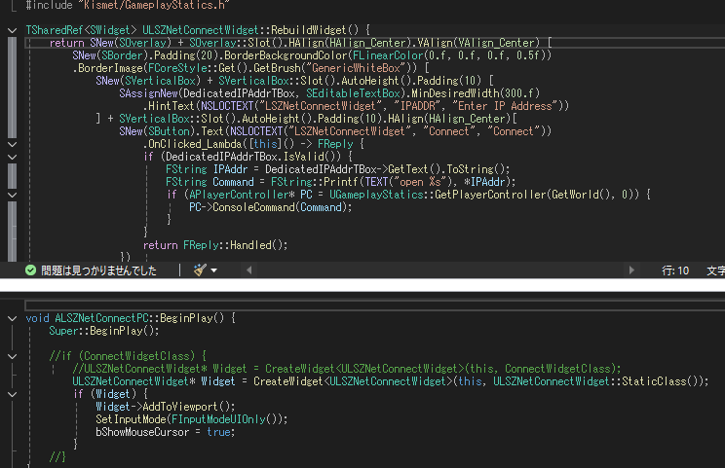Click the SAssignNew macro text

(x=148, y=93)
